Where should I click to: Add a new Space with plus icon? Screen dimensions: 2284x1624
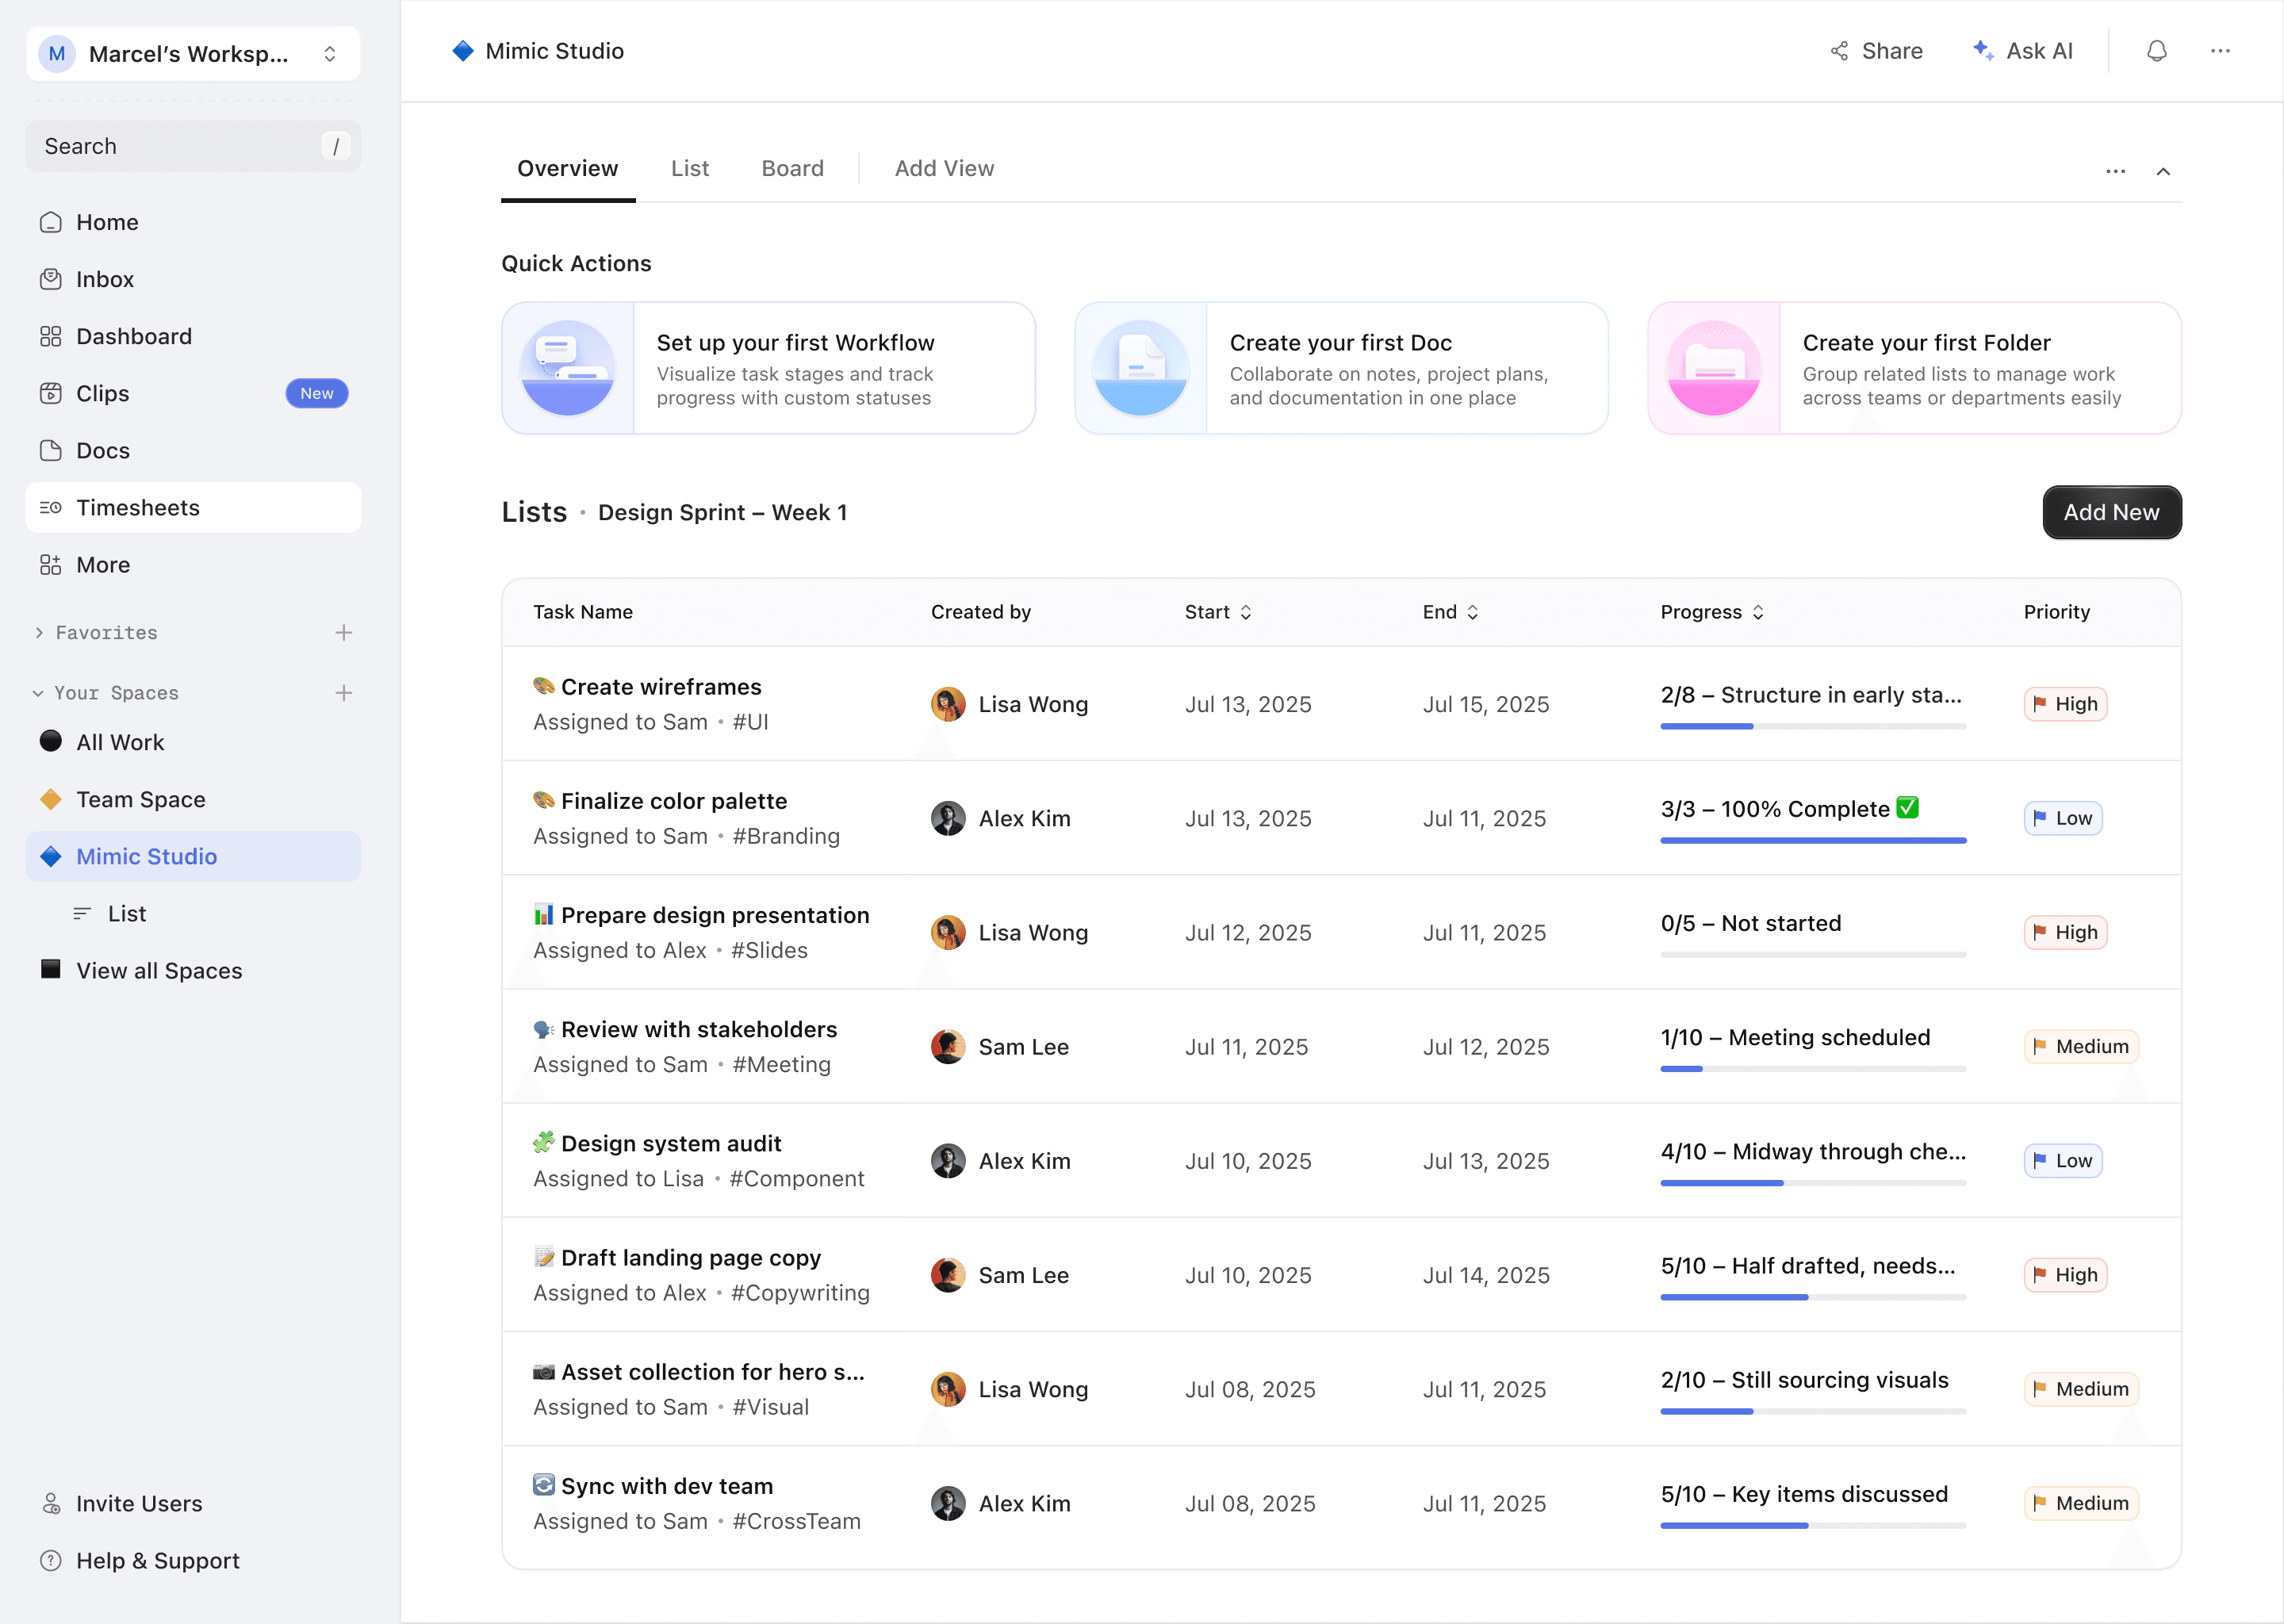[x=343, y=693]
